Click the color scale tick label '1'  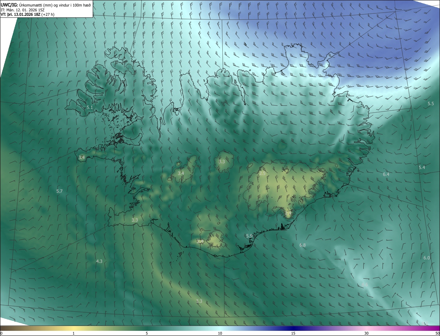click(74, 333)
